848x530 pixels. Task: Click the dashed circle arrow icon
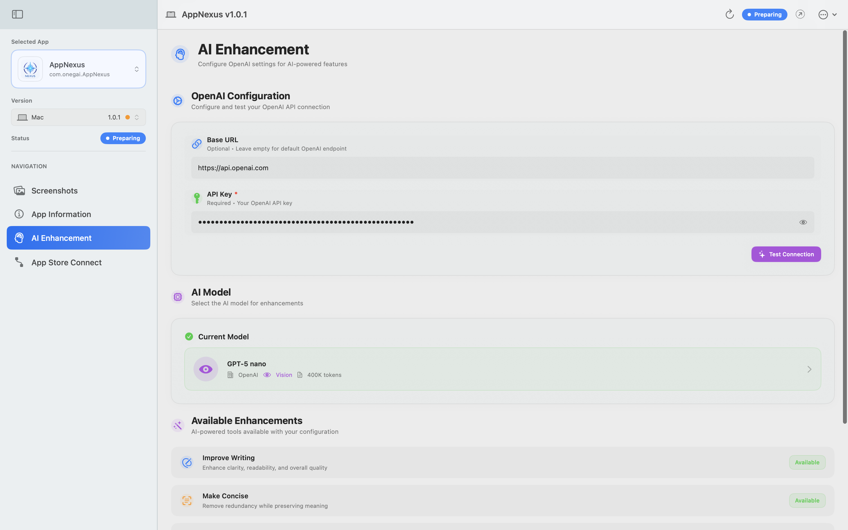800,14
